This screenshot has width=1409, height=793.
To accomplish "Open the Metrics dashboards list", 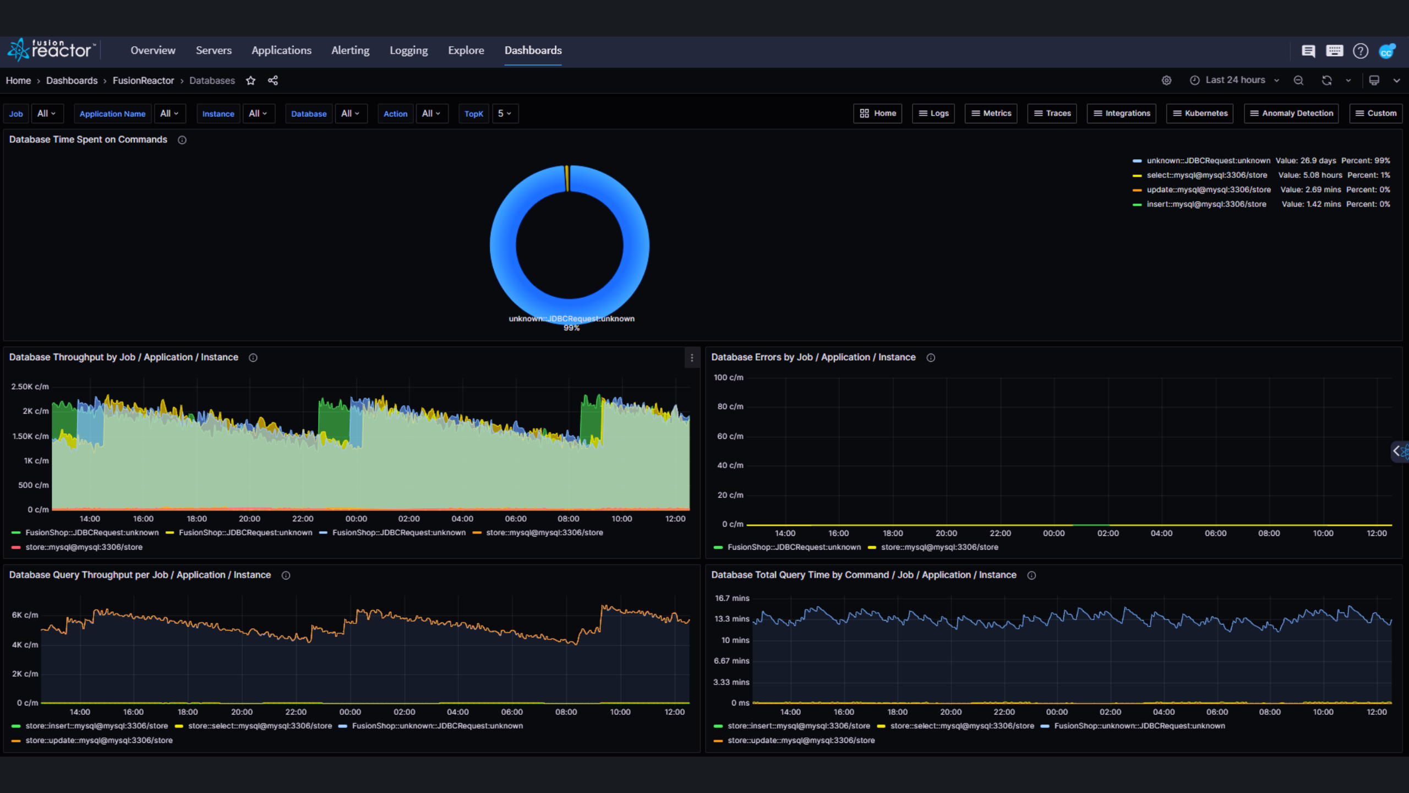I will [x=991, y=113].
